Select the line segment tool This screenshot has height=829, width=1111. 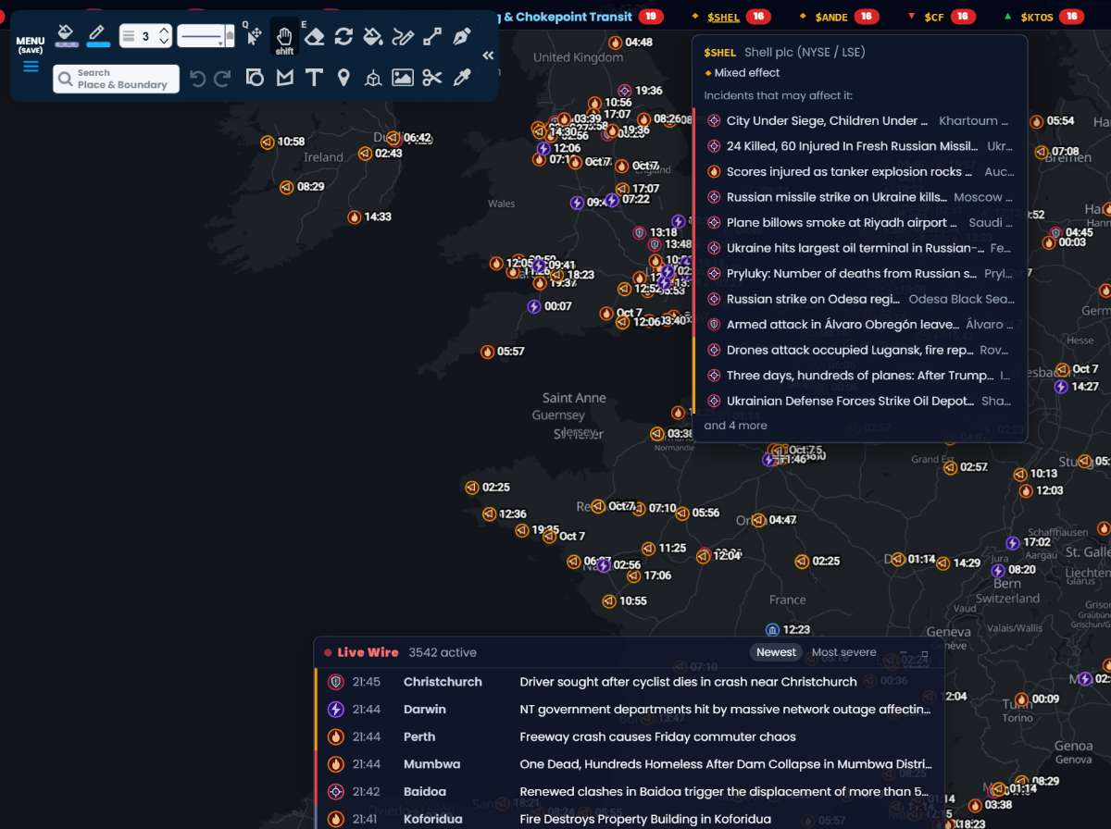click(x=432, y=36)
